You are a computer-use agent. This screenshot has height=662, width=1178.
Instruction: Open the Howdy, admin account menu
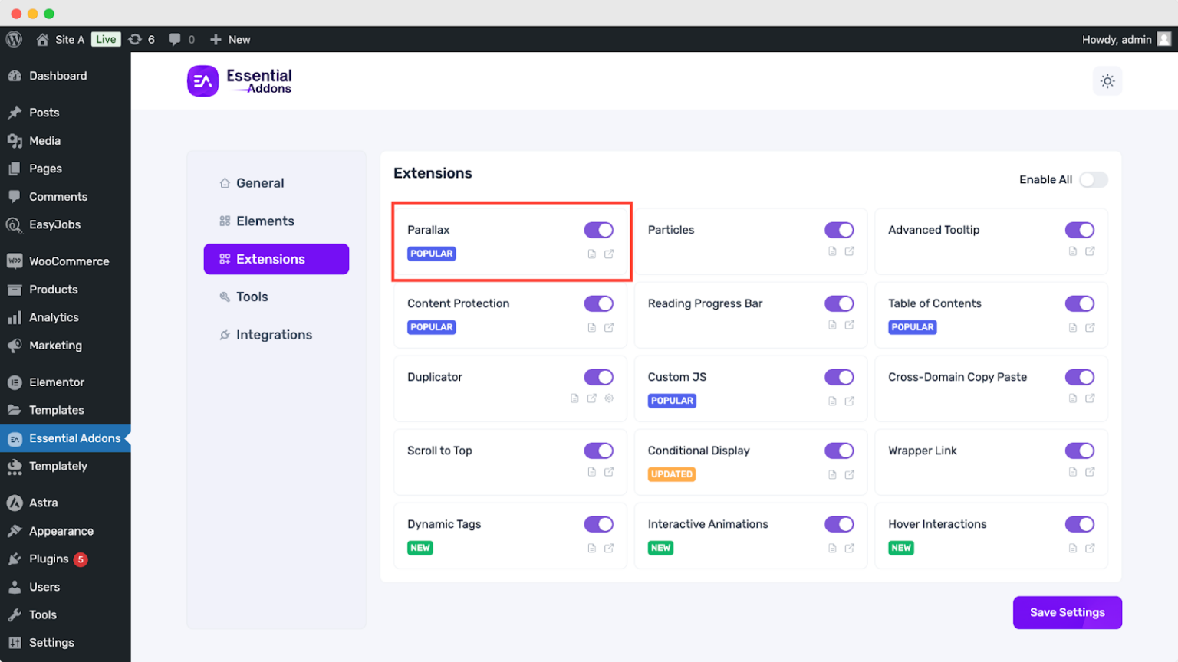click(x=1125, y=39)
